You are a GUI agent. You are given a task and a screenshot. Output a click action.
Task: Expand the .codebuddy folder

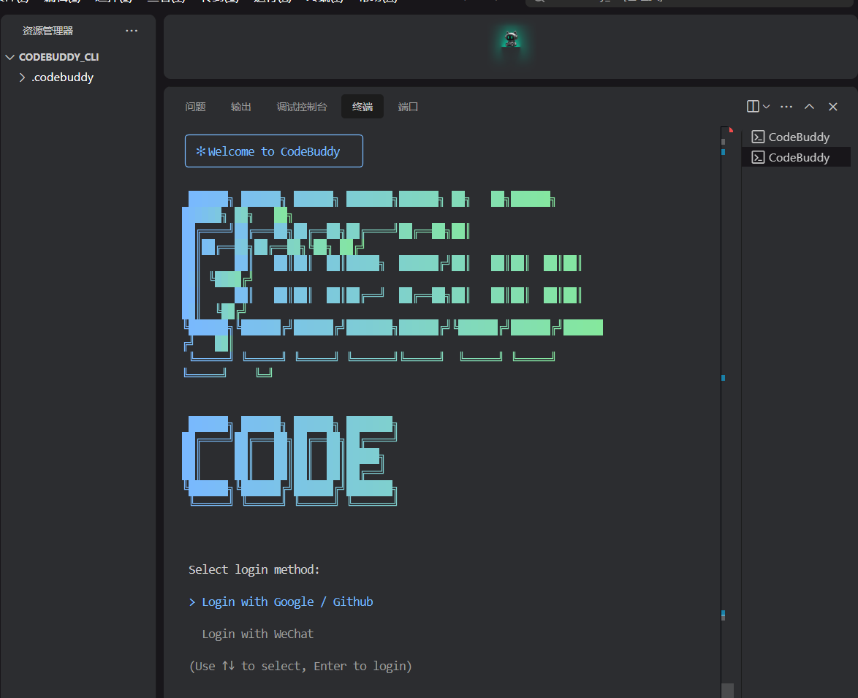[x=23, y=77]
